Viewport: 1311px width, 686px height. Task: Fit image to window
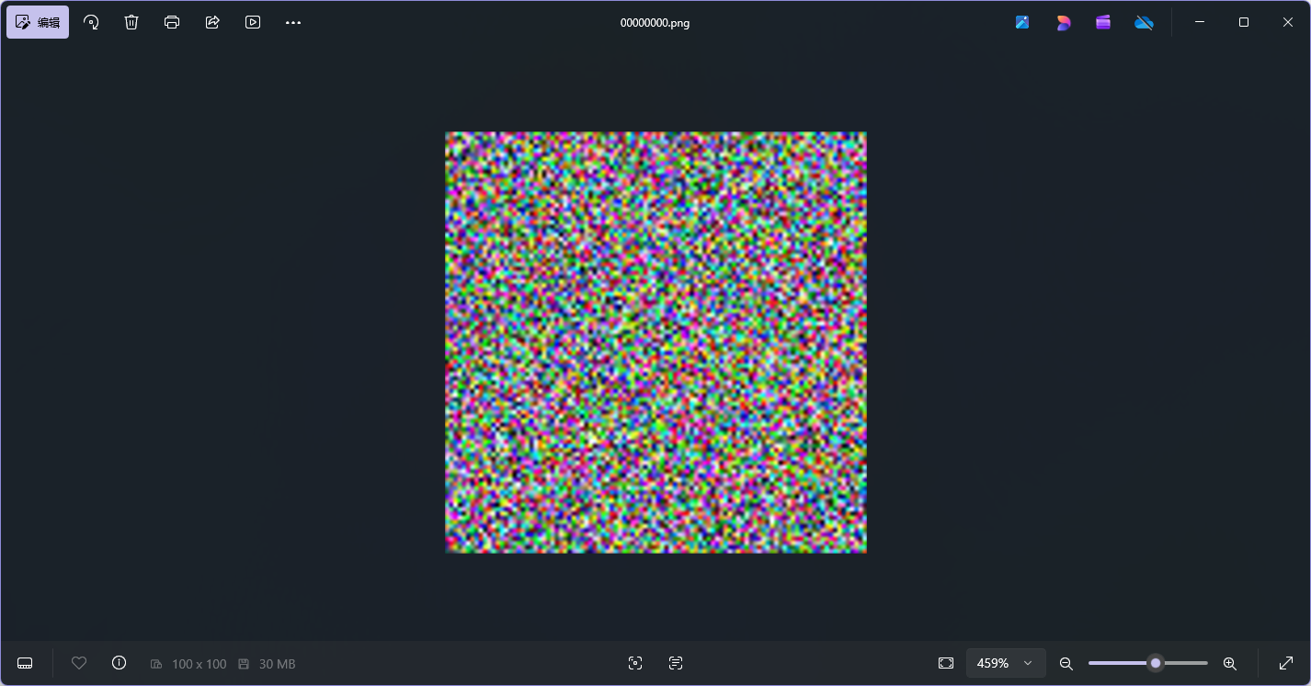pyautogui.click(x=946, y=663)
